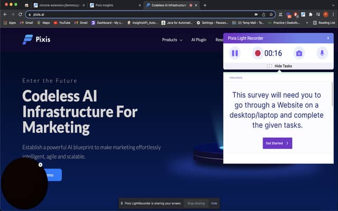Open the YouTube bookmark
This screenshot has width=338, height=211.
62,23
